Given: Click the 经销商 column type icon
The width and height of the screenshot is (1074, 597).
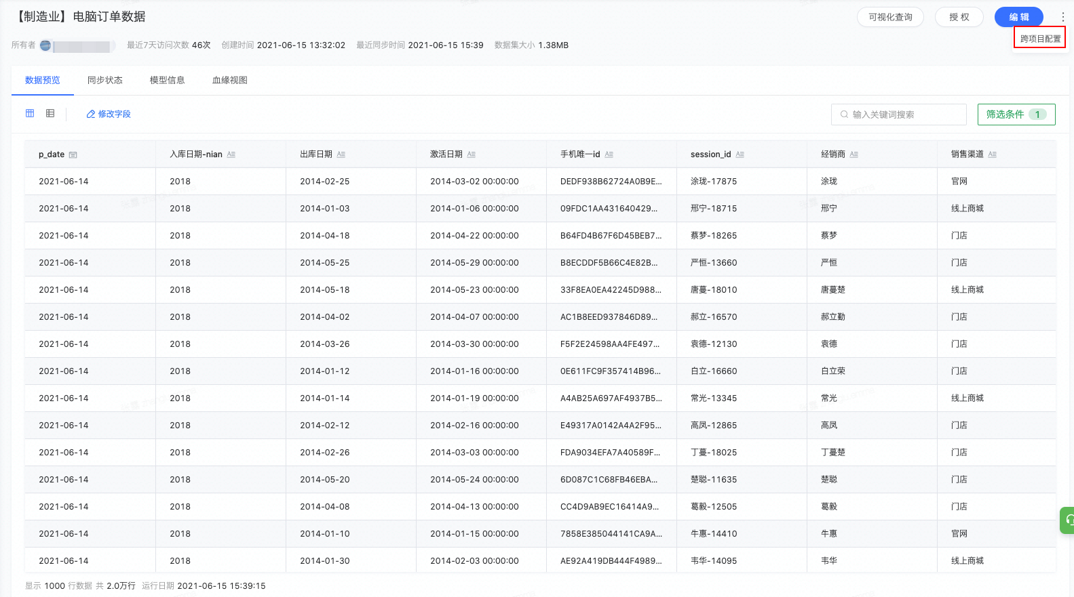Looking at the screenshot, I should pyautogui.click(x=854, y=155).
